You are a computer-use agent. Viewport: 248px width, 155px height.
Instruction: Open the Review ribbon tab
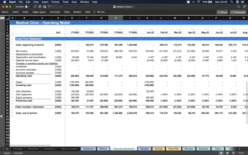click(x=77, y=12)
